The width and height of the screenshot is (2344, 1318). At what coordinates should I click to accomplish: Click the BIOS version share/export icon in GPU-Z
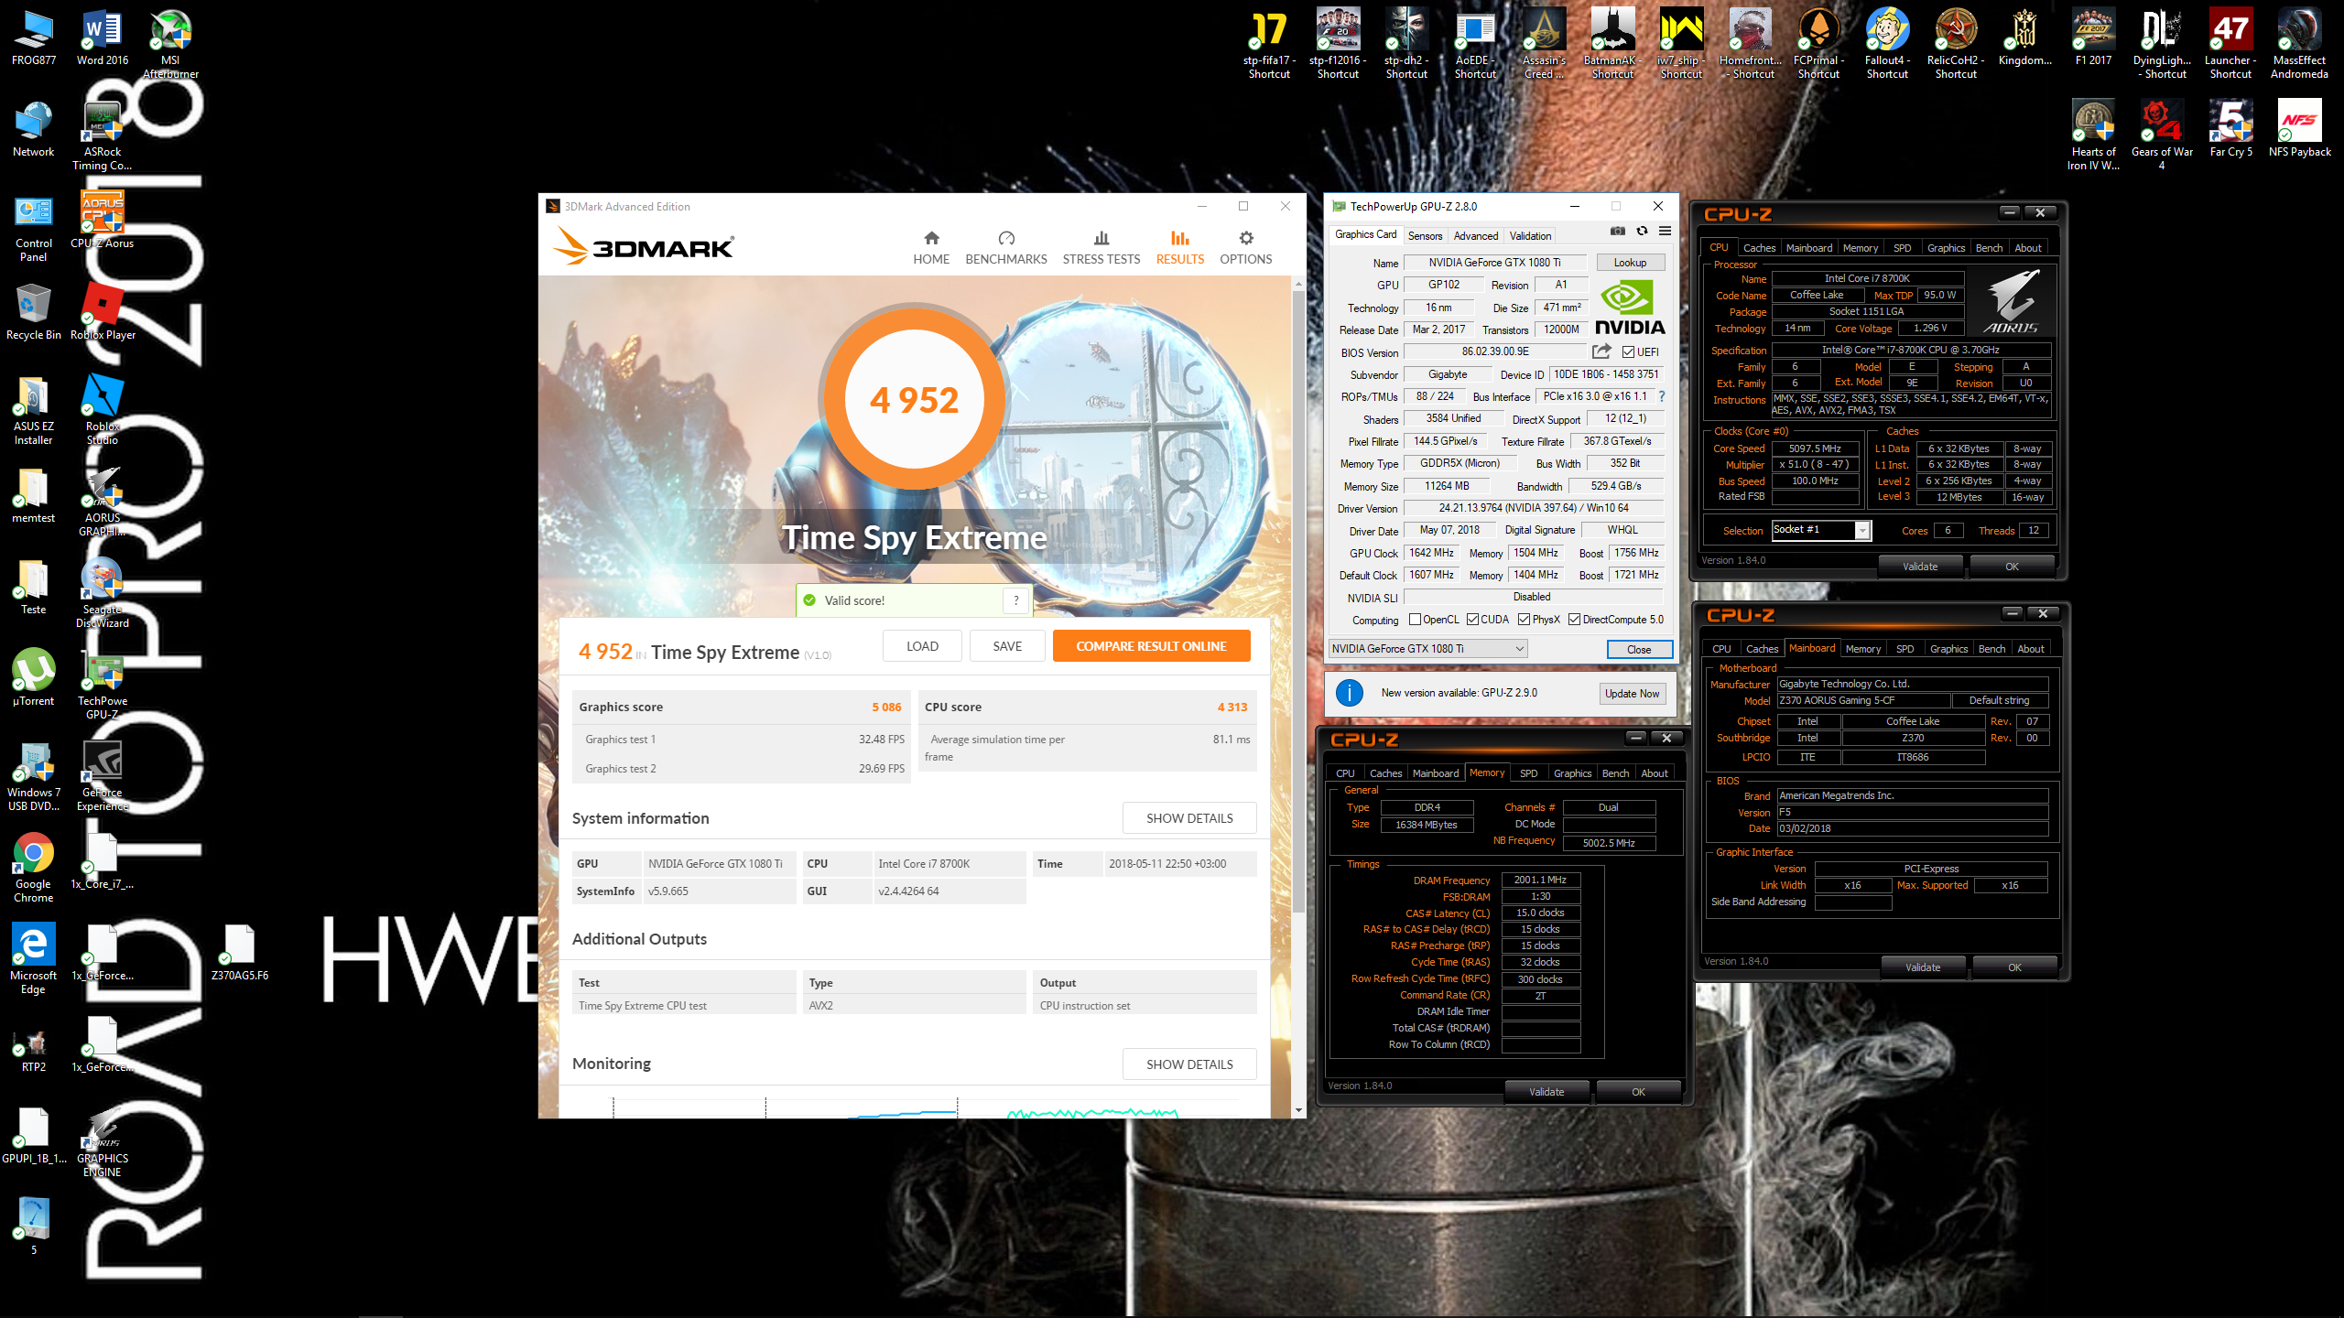click(x=1601, y=351)
